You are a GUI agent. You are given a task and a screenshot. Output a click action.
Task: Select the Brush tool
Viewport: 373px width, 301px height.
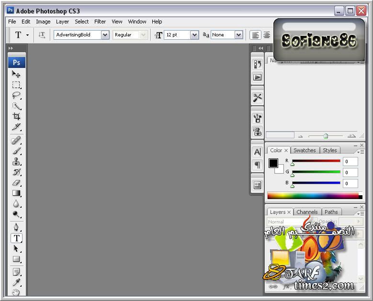click(16, 151)
